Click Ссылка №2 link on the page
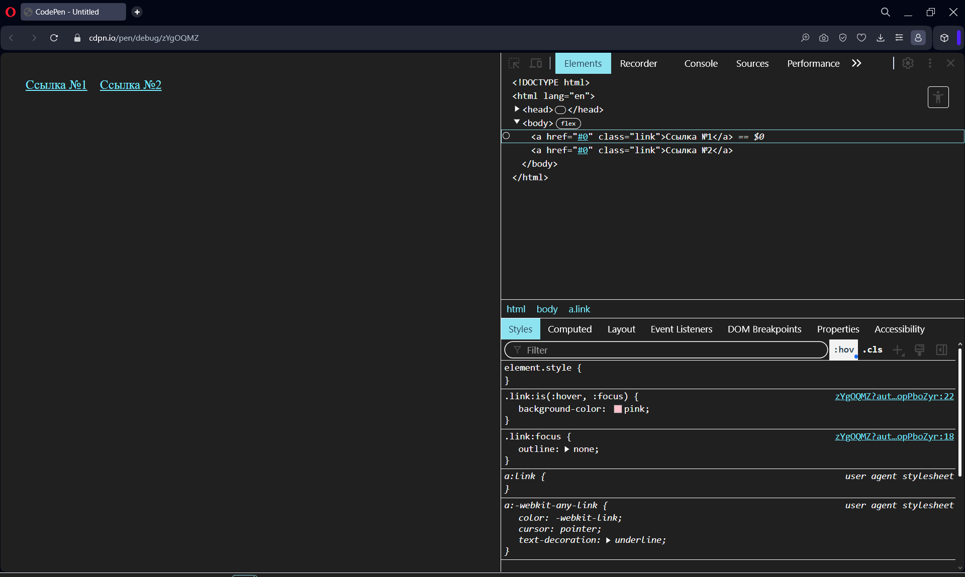 click(x=131, y=84)
